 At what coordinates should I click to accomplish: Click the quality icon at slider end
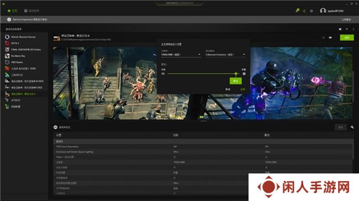(244, 74)
